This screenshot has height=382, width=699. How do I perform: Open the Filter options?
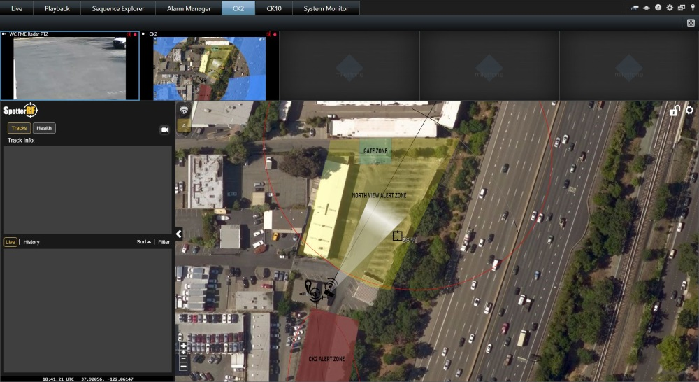tap(164, 242)
